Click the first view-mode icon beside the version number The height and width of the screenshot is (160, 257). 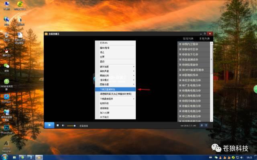pyautogui.click(x=202, y=125)
